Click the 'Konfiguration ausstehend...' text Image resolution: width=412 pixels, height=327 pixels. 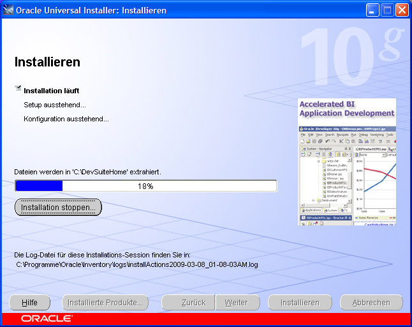point(66,119)
